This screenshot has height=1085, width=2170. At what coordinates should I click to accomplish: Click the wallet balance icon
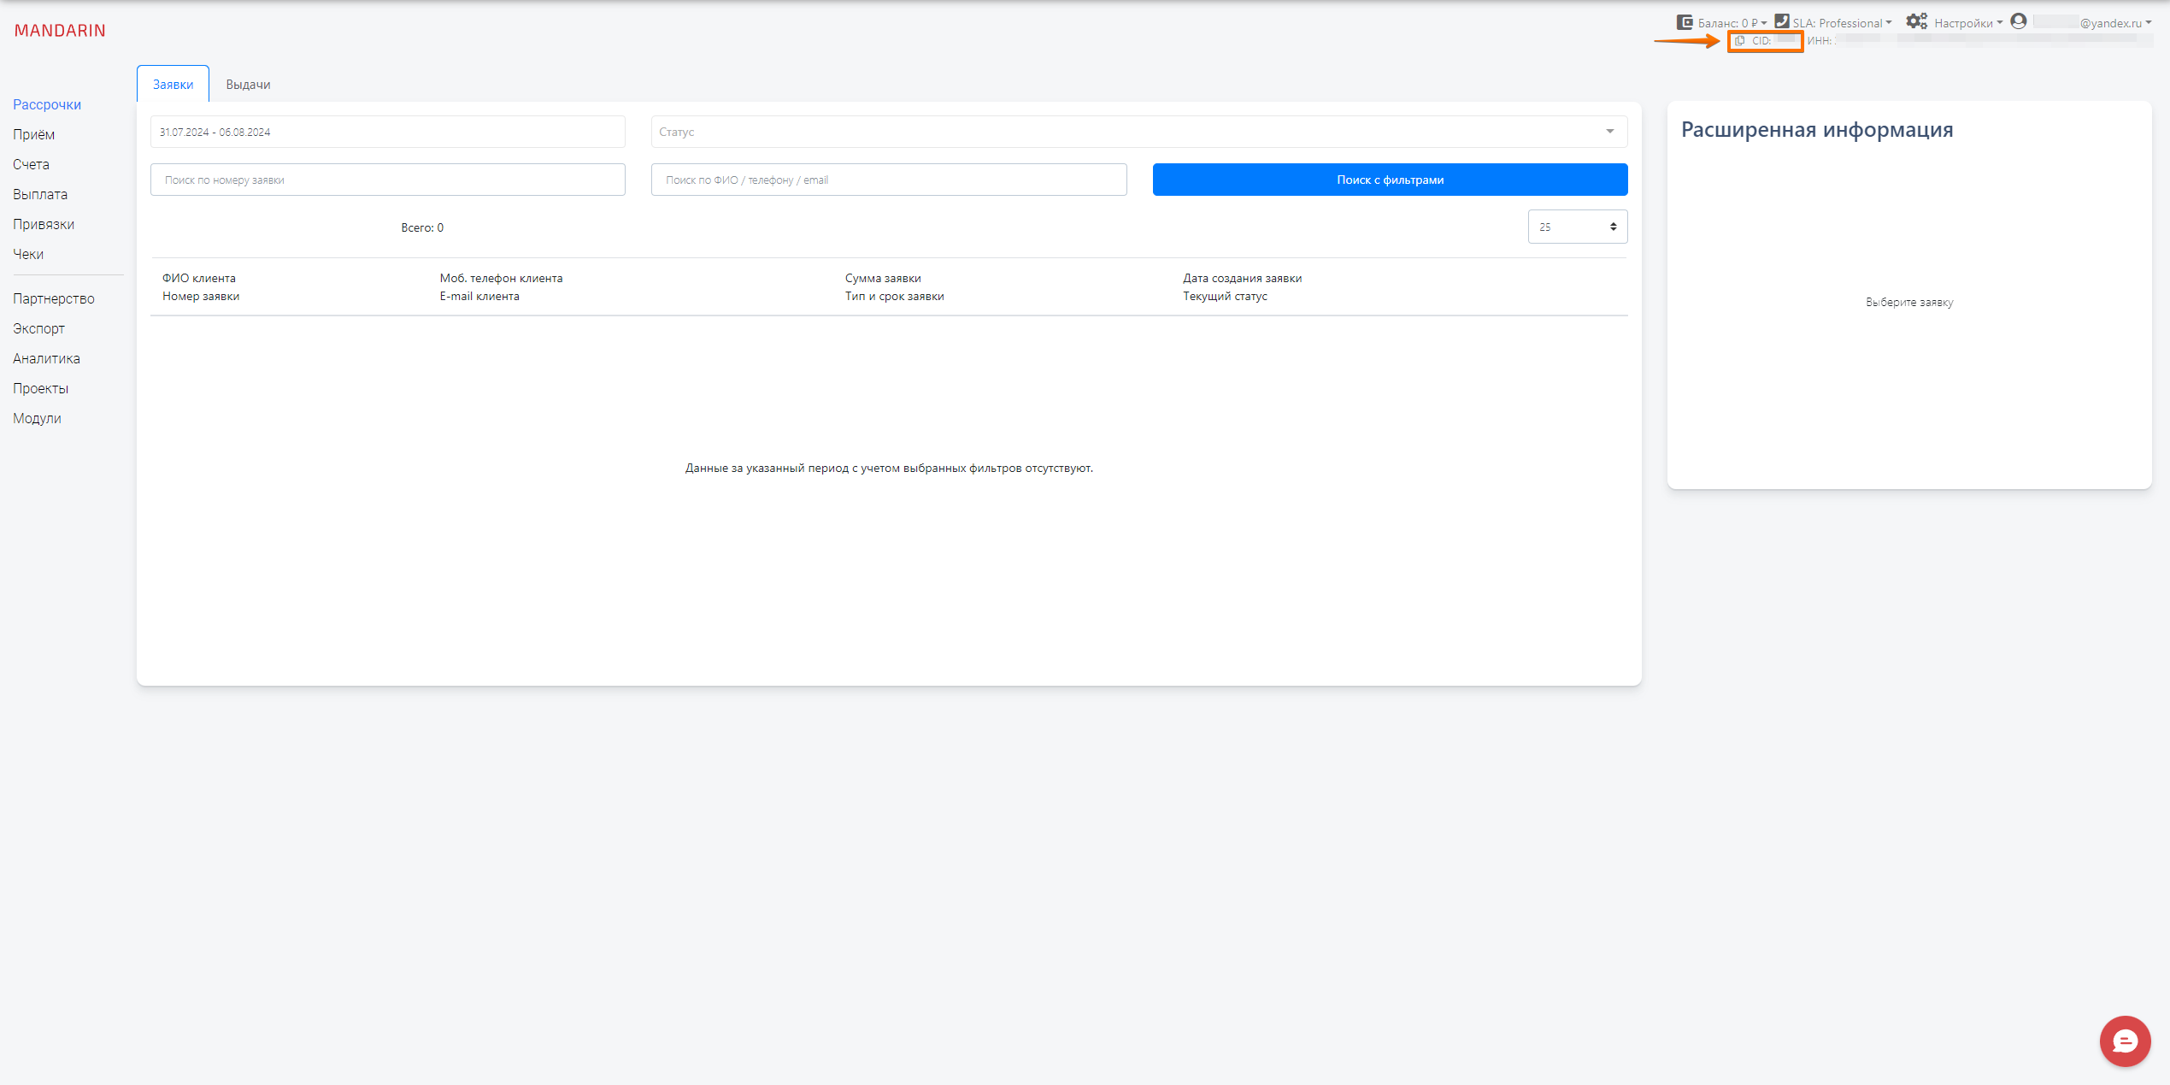(x=1685, y=22)
